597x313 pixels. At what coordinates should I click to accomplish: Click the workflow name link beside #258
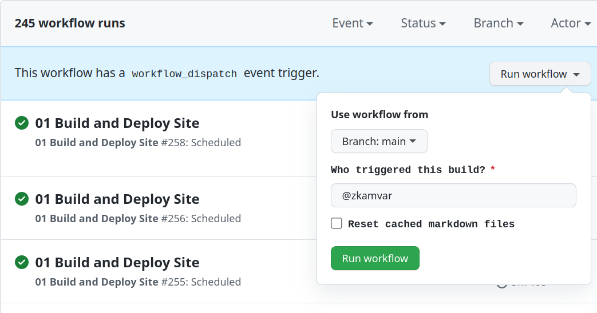coord(97,142)
